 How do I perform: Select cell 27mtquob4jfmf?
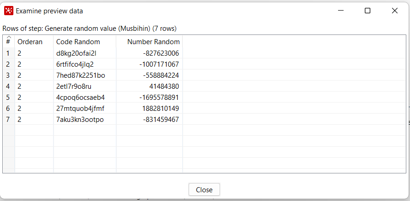point(85,108)
